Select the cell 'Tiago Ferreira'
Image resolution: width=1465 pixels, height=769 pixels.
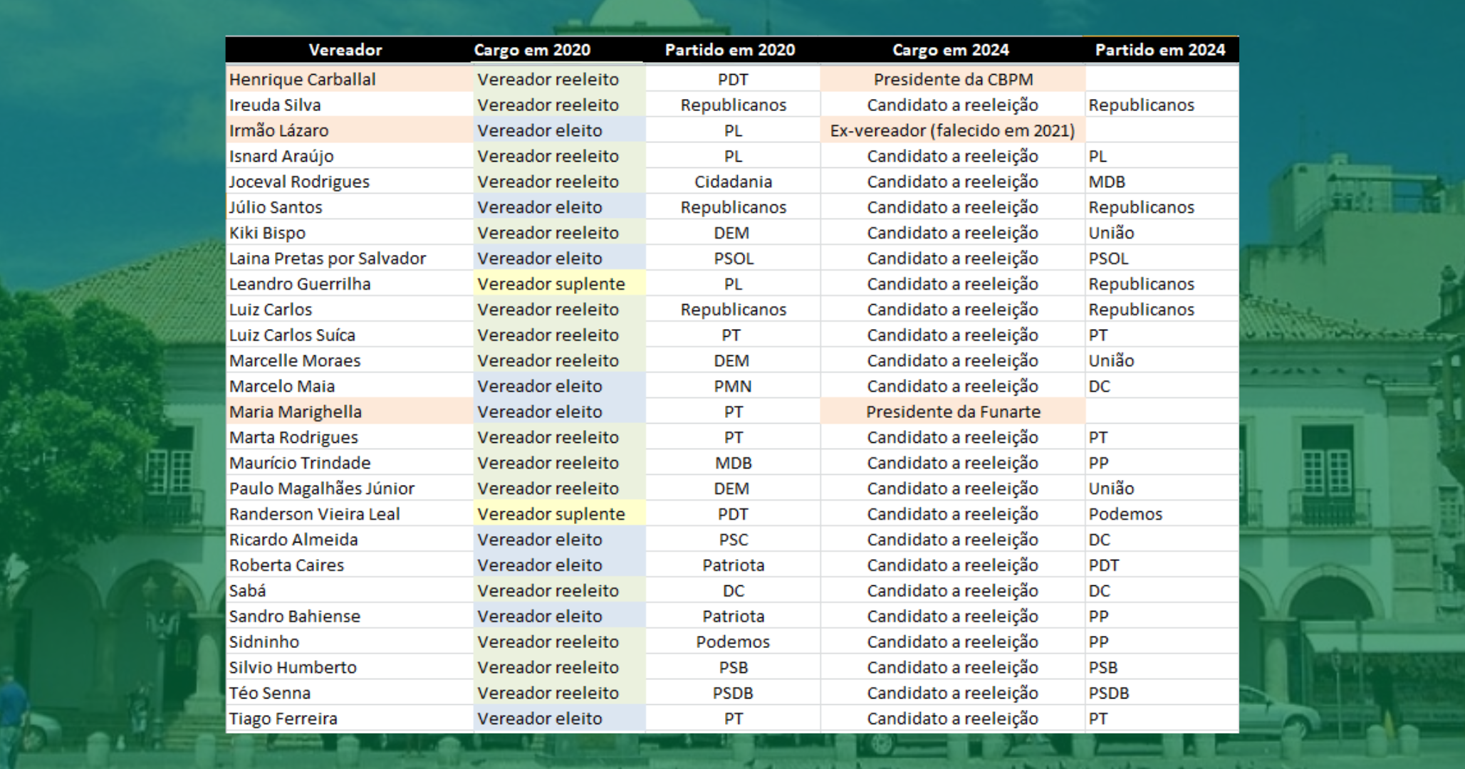[349, 720]
